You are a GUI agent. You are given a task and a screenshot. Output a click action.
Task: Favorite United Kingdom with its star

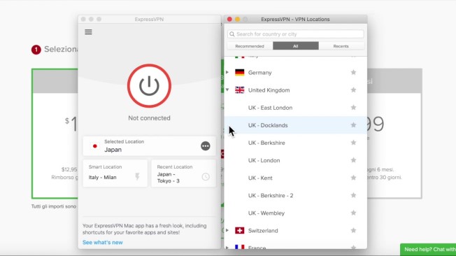click(x=353, y=90)
